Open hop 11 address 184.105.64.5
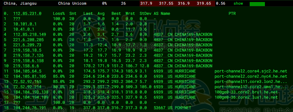Viewport: 293px width, 112px height. tap(27, 71)
